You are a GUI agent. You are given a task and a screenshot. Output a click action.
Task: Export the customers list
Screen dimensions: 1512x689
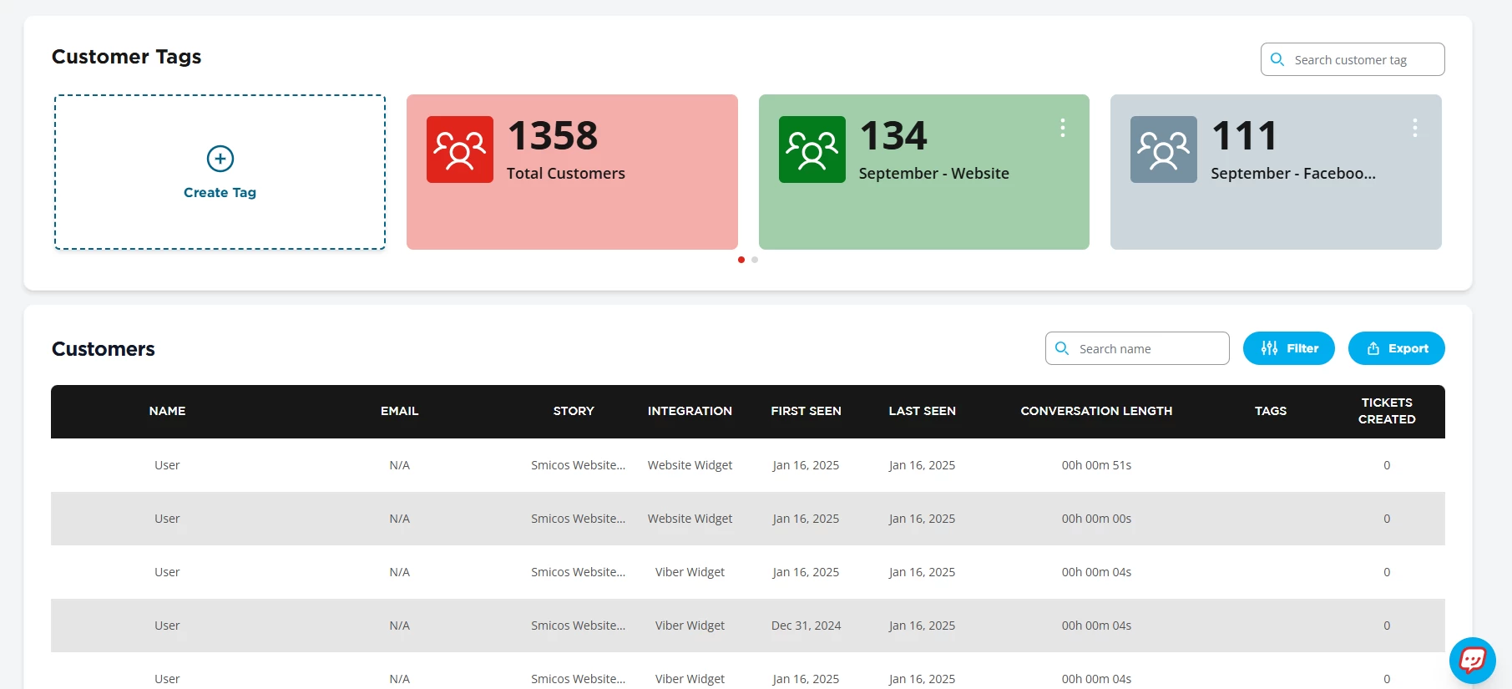pyautogui.click(x=1396, y=348)
